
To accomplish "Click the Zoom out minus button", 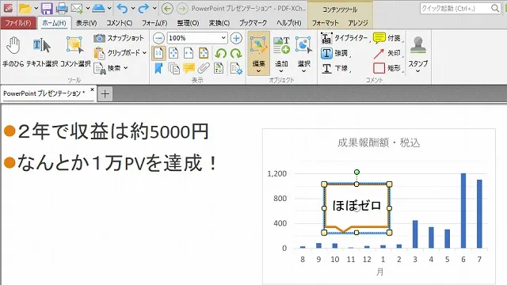I will pyautogui.click(x=158, y=38).
